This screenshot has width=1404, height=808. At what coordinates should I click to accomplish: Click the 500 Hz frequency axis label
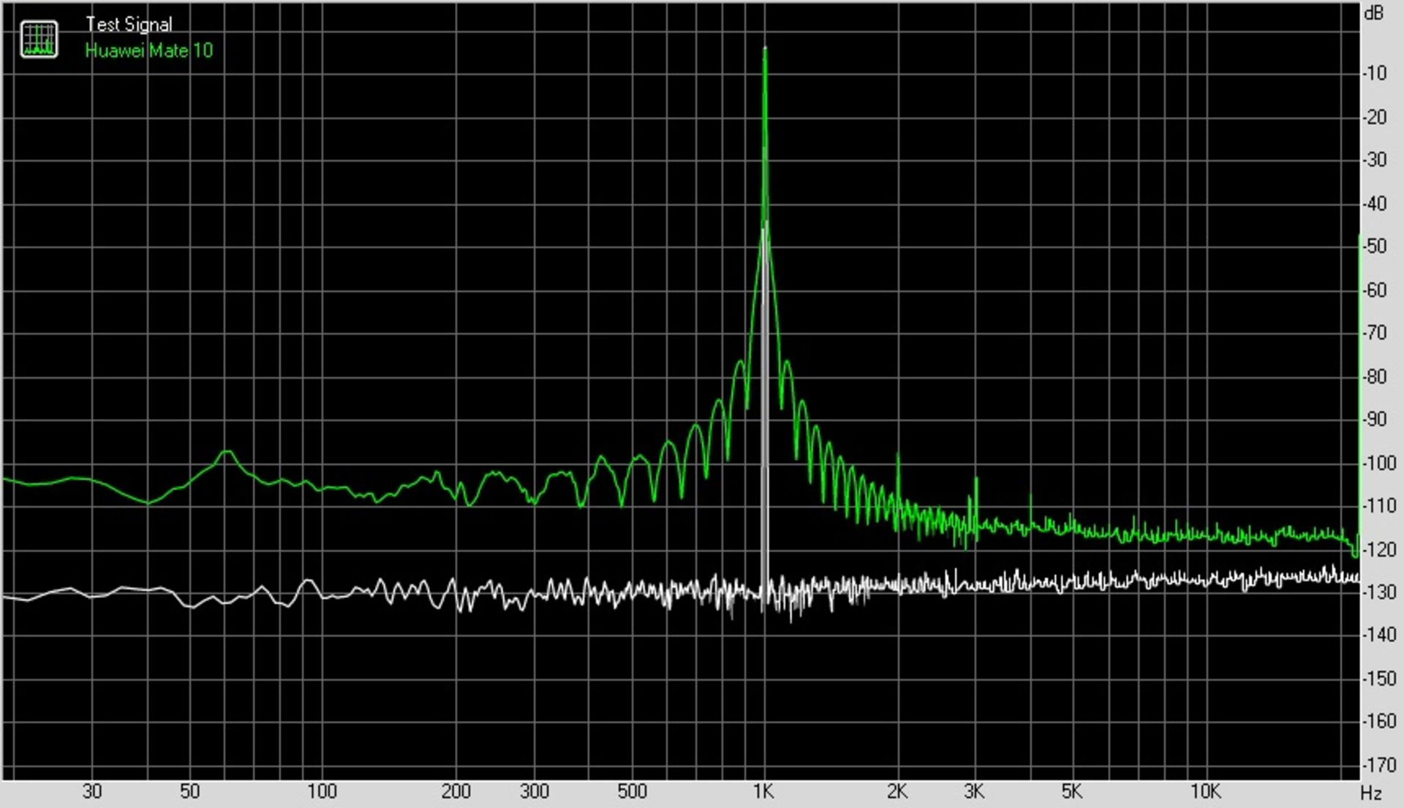click(x=632, y=791)
